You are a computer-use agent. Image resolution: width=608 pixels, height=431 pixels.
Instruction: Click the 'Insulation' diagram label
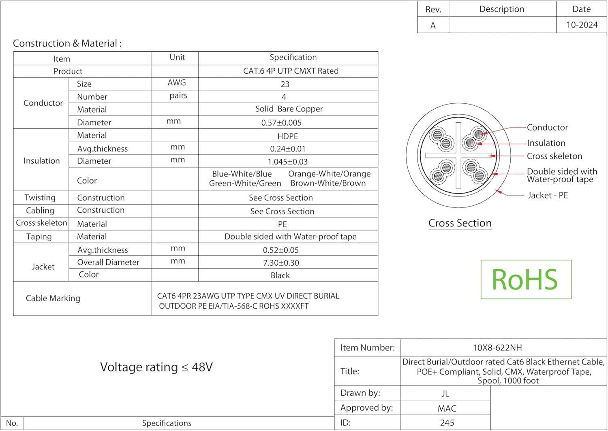[546, 143]
